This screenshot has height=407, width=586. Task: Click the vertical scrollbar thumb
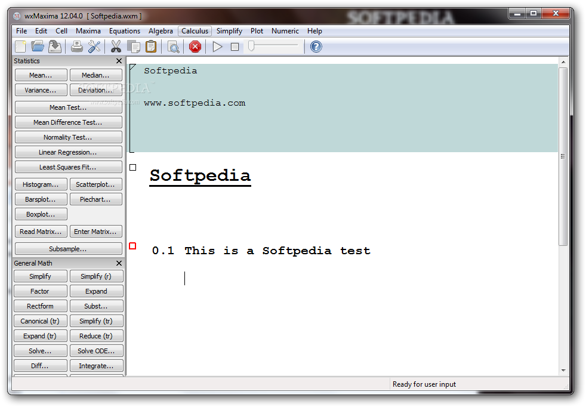tap(563, 156)
